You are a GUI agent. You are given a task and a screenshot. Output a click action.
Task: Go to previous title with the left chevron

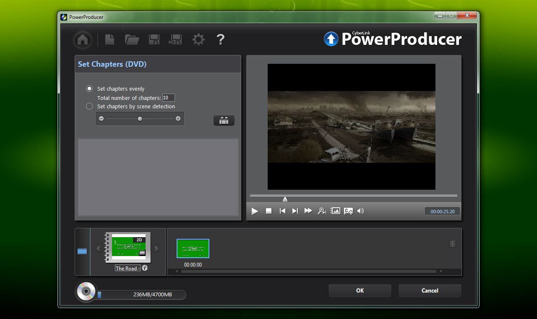point(99,248)
